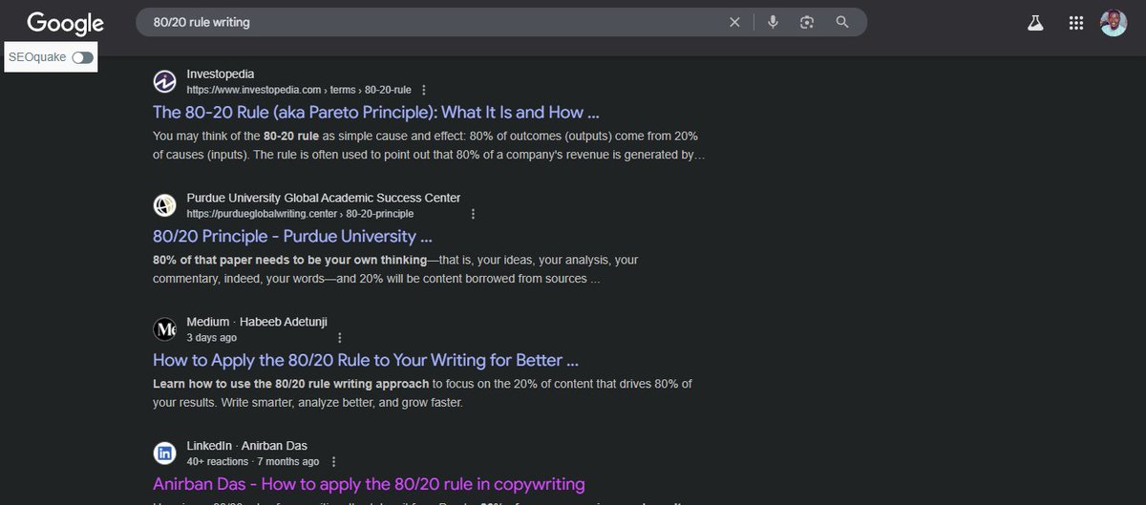Toggle the SEOquake switch

click(83, 57)
